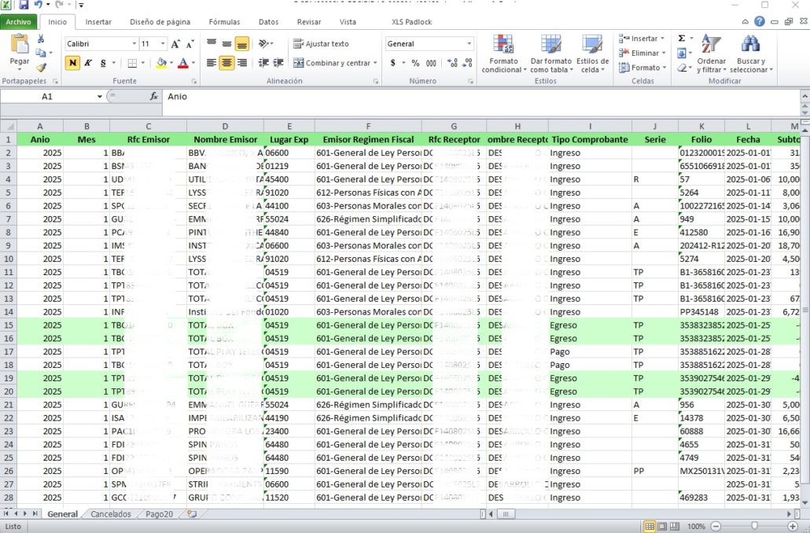Image resolution: width=810 pixels, height=533 pixels.
Task: Click the Save icon in quick access toolbar
Action: pyautogui.click(x=24, y=5)
